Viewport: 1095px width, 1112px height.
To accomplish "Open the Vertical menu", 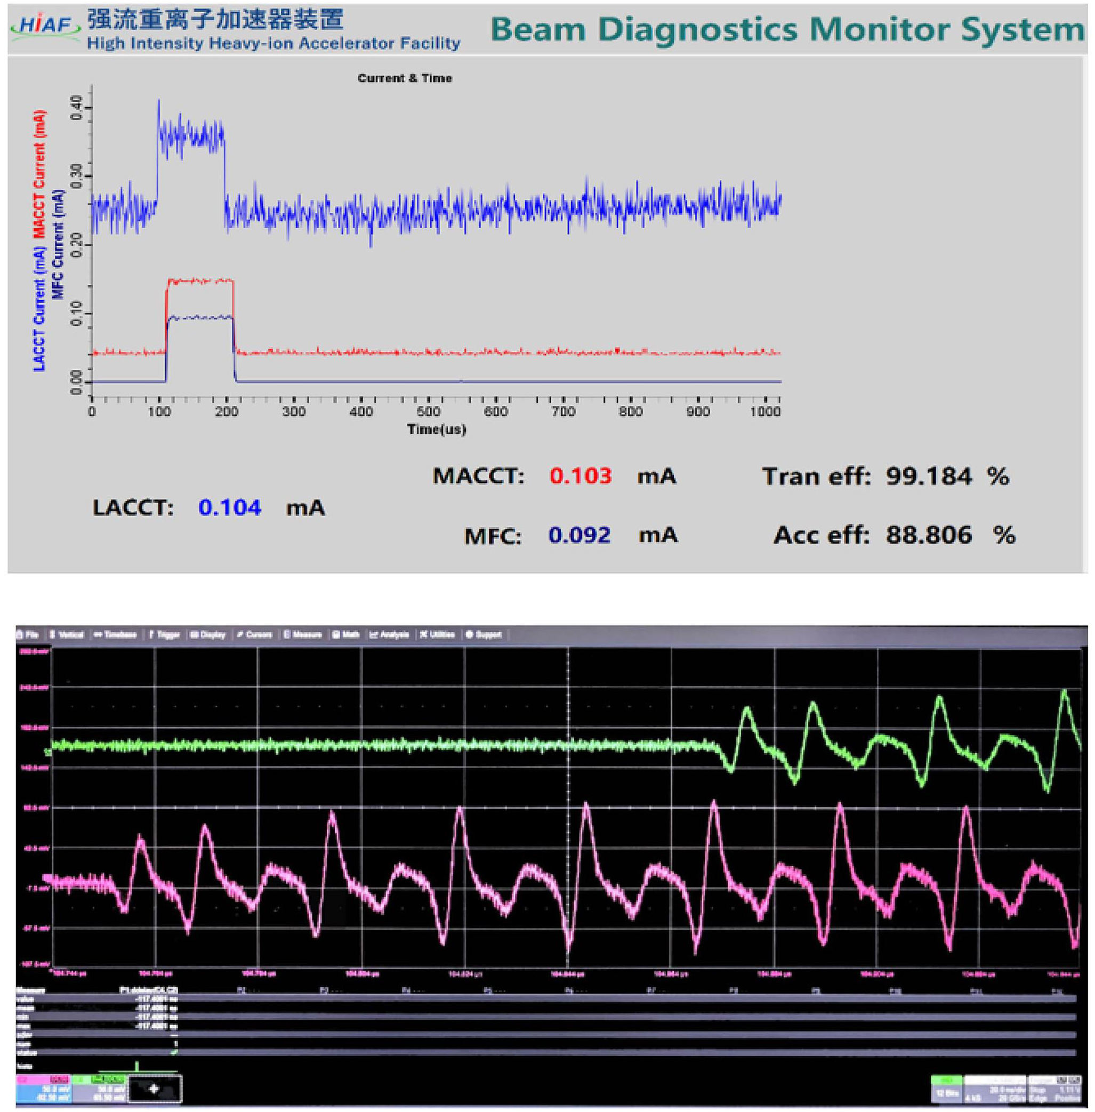I will pyautogui.click(x=67, y=635).
